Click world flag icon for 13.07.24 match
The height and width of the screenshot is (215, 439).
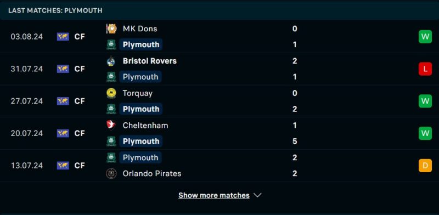point(63,166)
